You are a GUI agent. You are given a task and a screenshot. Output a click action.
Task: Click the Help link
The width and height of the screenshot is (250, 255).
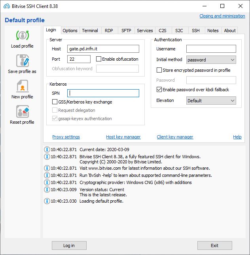point(237,137)
